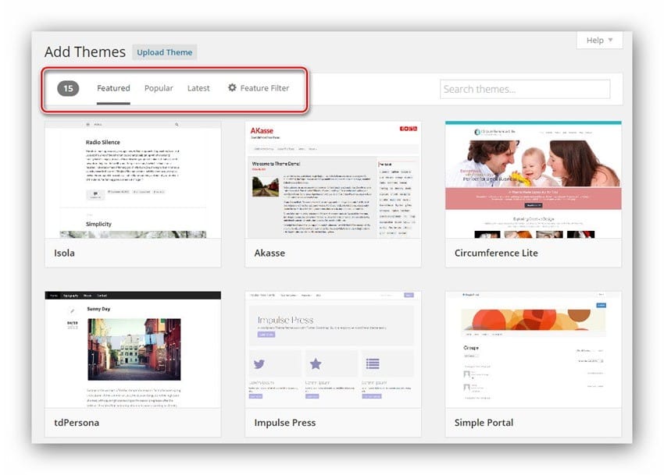Select the Isola theme thumbnail
This screenshot has width=664, height=475.
coord(133,179)
